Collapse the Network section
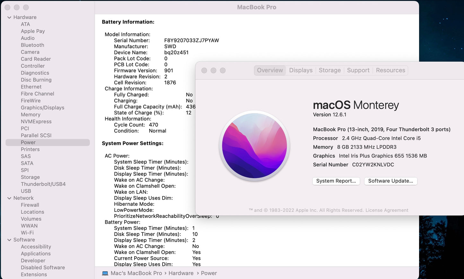Viewport: 464px width, 279px height. click(9, 198)
